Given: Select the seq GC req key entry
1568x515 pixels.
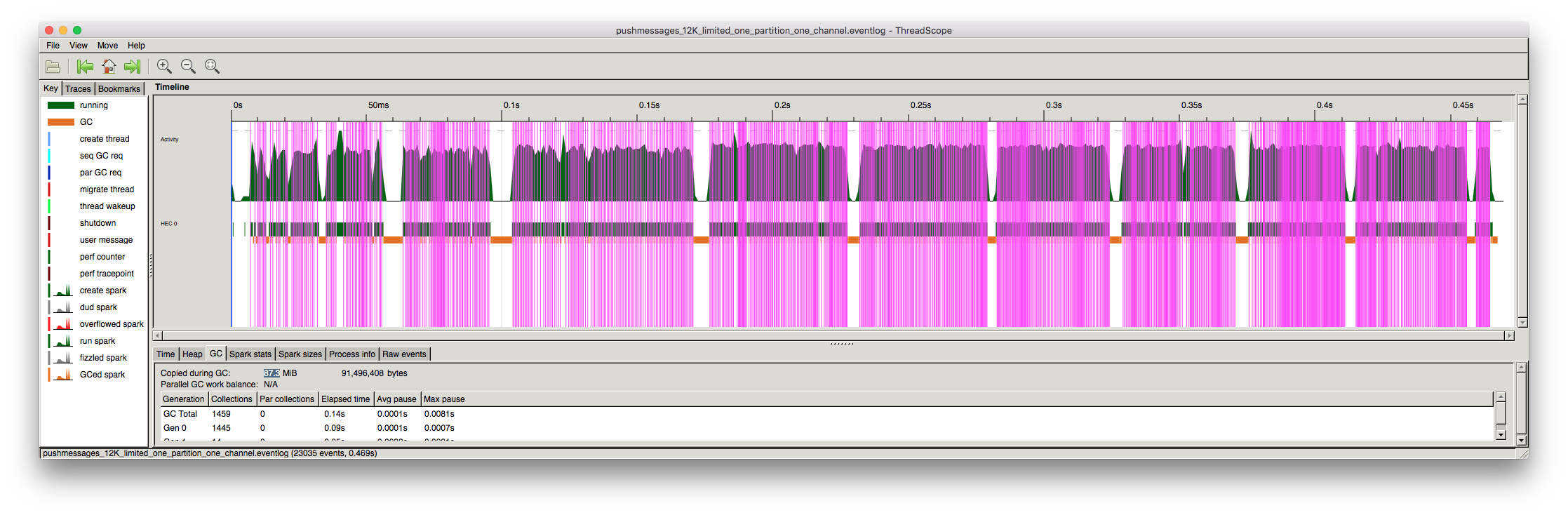Looking at the screenshot, I should 101,156.
